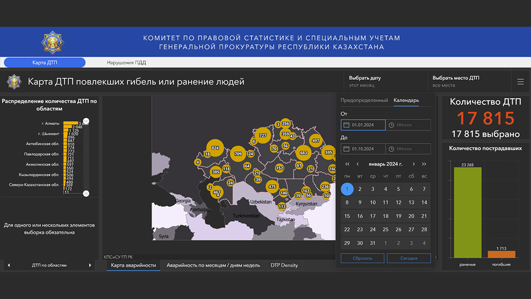Click 'Актюбинская обл.' chart label
This screenshot has width=531, height=299.
coord(43,144)
